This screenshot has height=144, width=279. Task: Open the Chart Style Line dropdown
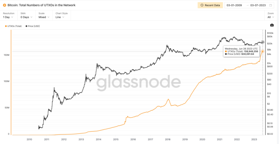pos(62,15)
